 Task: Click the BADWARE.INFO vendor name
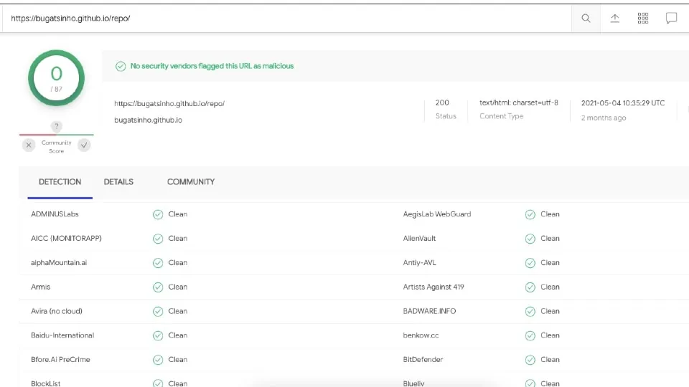point(429,311)
